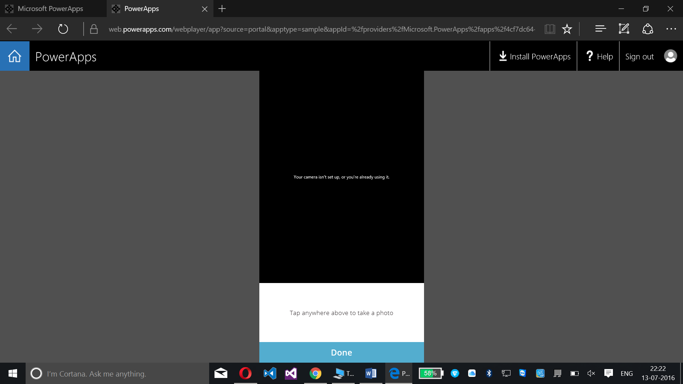This screenshot has height=384, width=683.
Task: Click the system battery tray icon
Action: (575, 374)
